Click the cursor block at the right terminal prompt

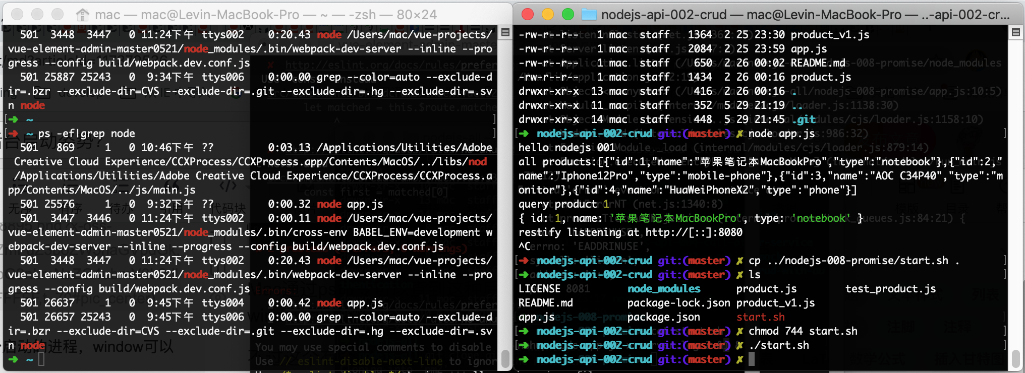[752, 359]
